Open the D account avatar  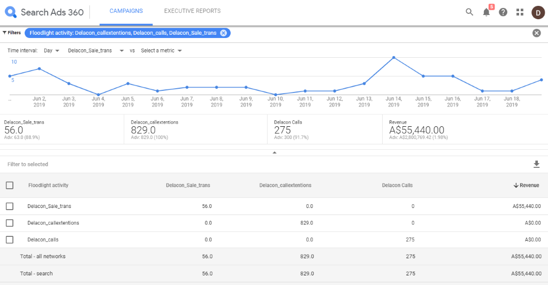[x=538, y=12]
